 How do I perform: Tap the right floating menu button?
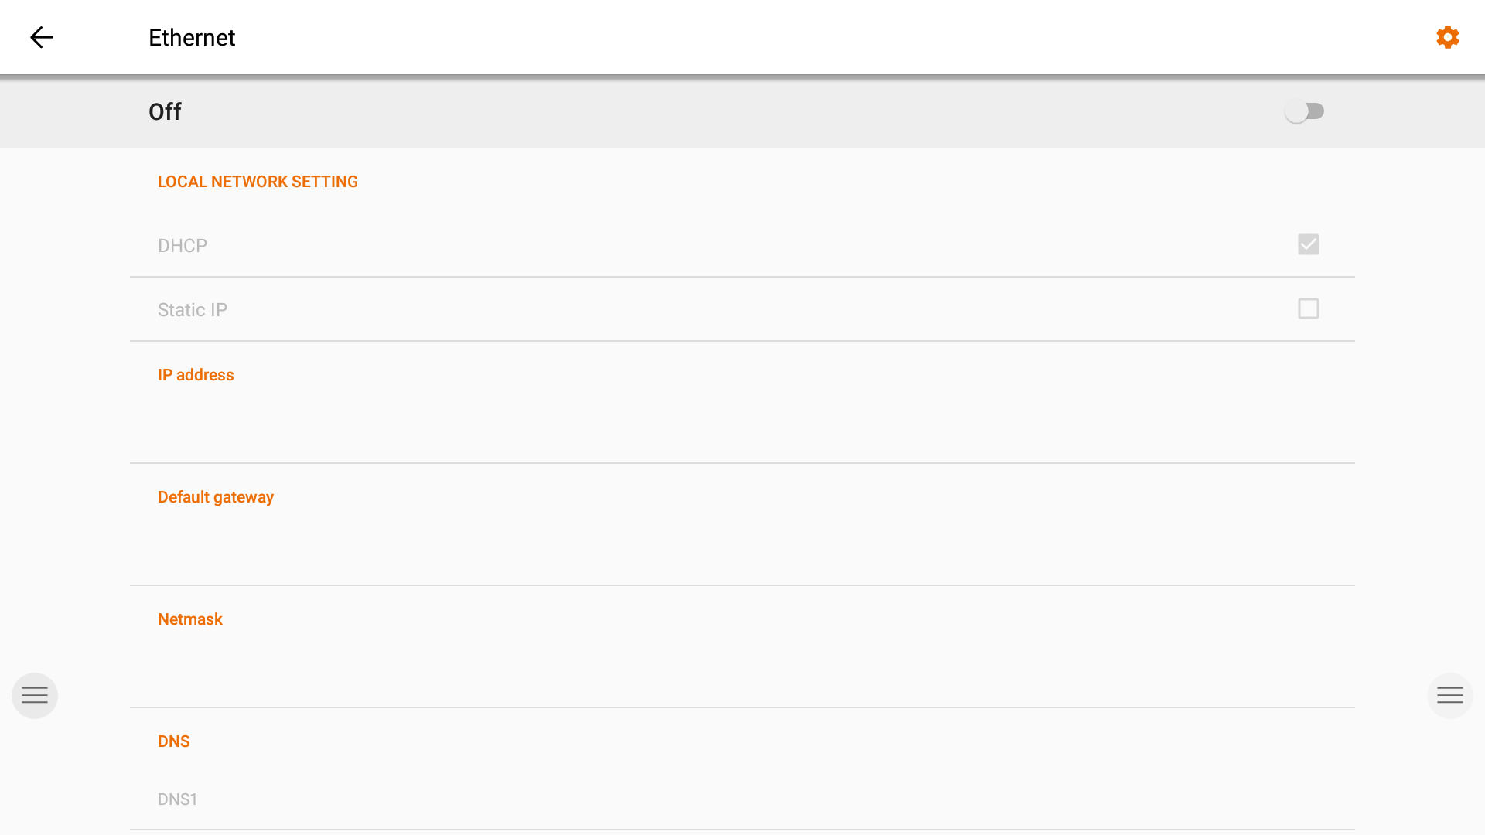(1449, 696)
